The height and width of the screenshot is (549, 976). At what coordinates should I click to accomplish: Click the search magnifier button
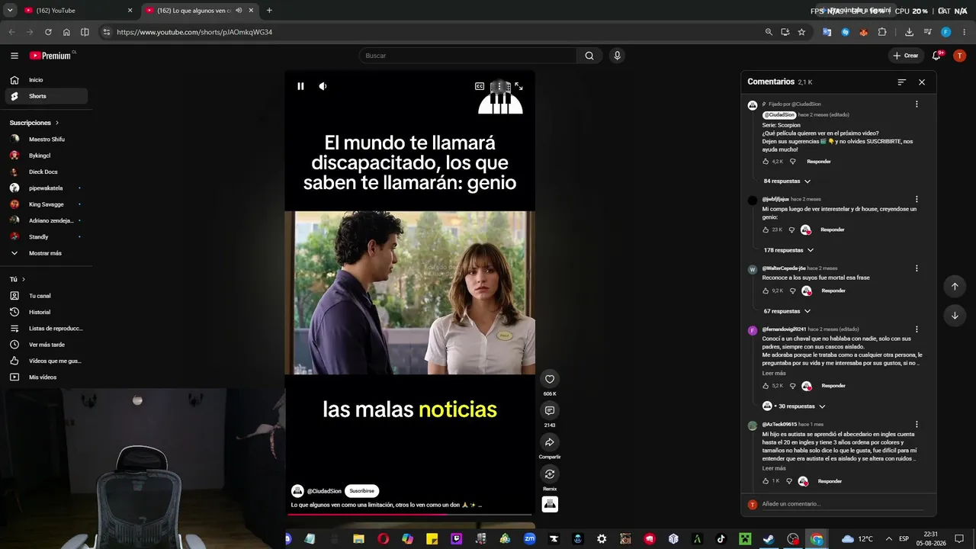[589, 56]
